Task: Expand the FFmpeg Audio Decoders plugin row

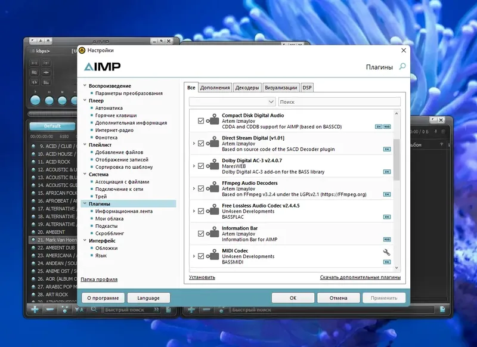Action: tap(194, 188)
